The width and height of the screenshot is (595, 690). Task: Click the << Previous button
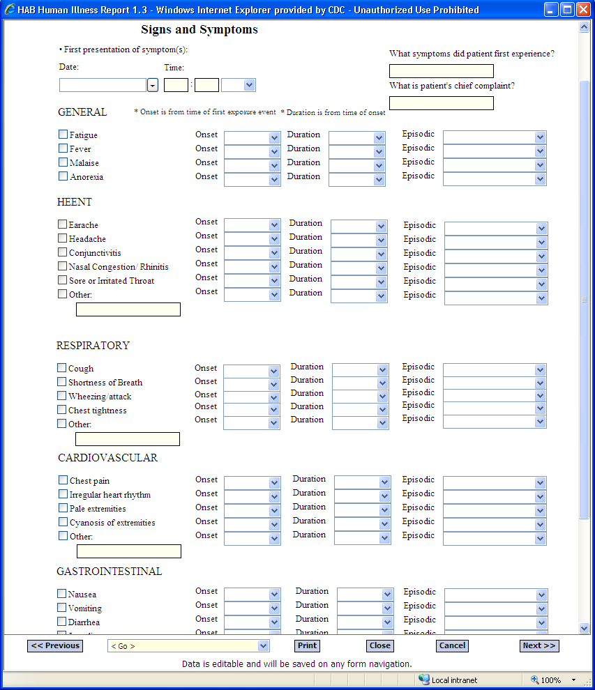click(55, 646)
